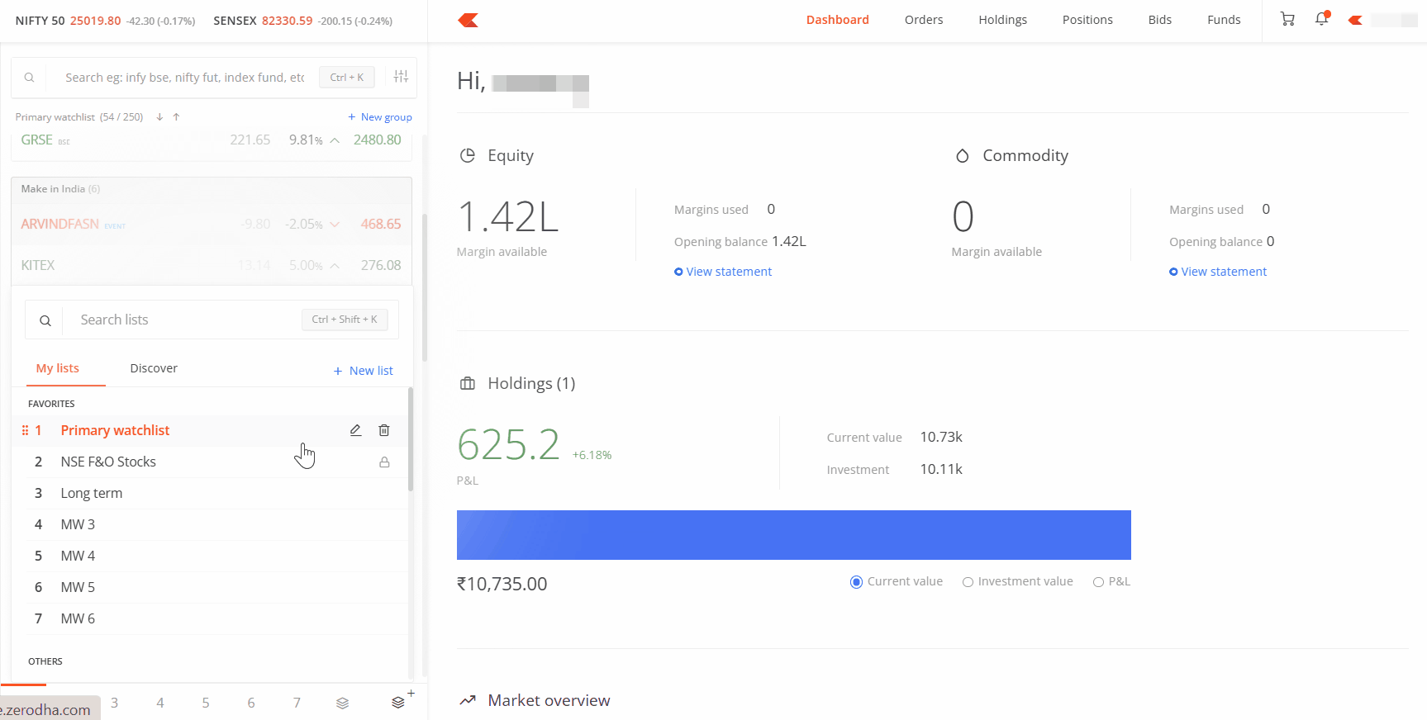Viewport: 1427px width, 720px height.
Task: Click the watchlist layers icon
Action: tap(342, 703)
